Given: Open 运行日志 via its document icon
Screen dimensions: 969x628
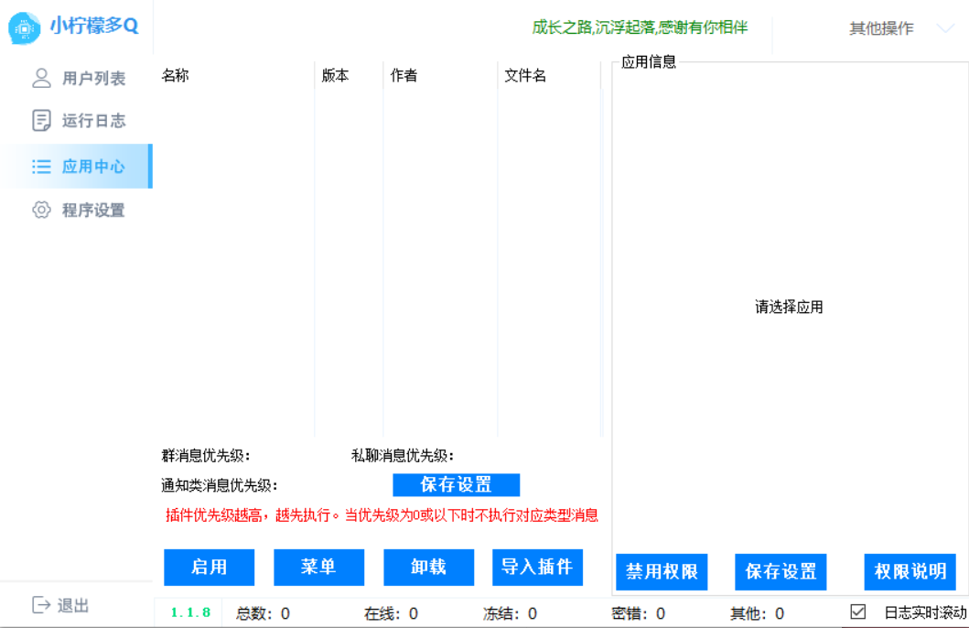Looking at the screenshot, I should 40,121.
